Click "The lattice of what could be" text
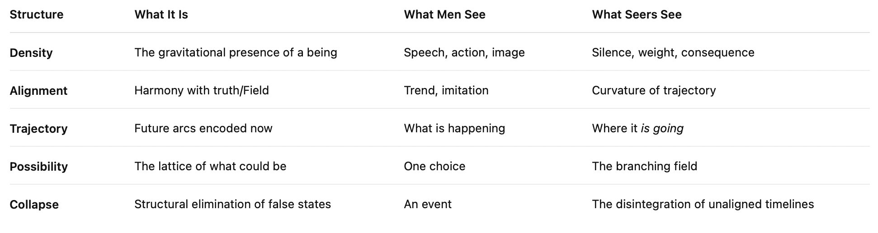Screen dimensions: 878x233 click(x=210, y=166)
